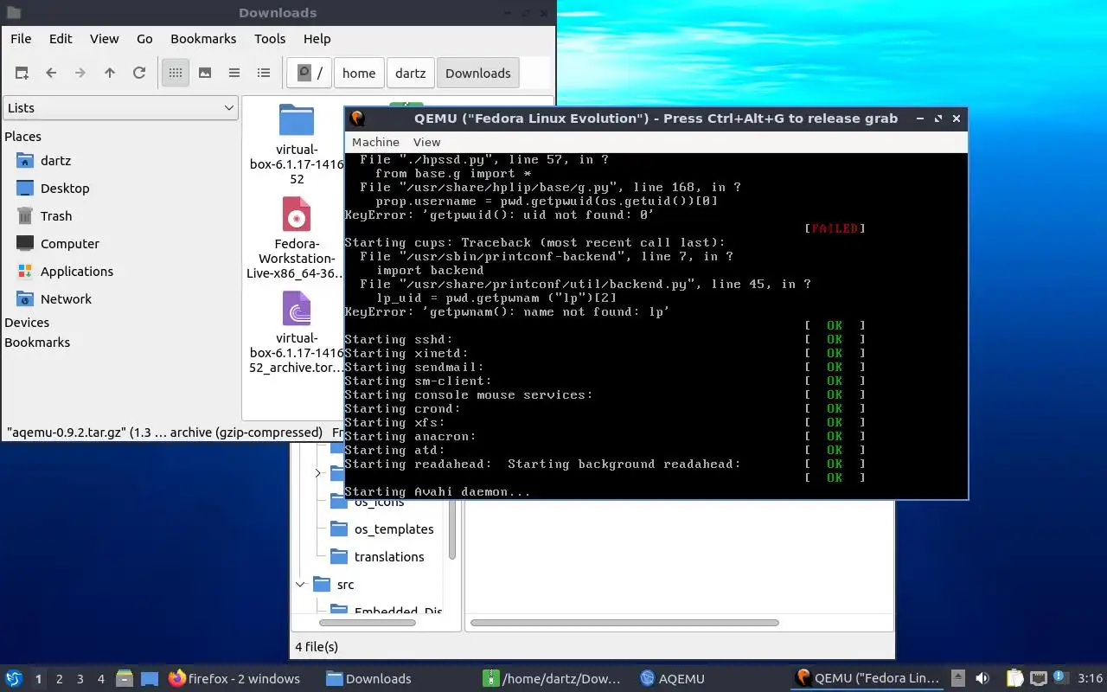The width and height of the screenshot is (1107, 692).
Task: Click the removable media tray icon
Action: click(x=958, y=679)
